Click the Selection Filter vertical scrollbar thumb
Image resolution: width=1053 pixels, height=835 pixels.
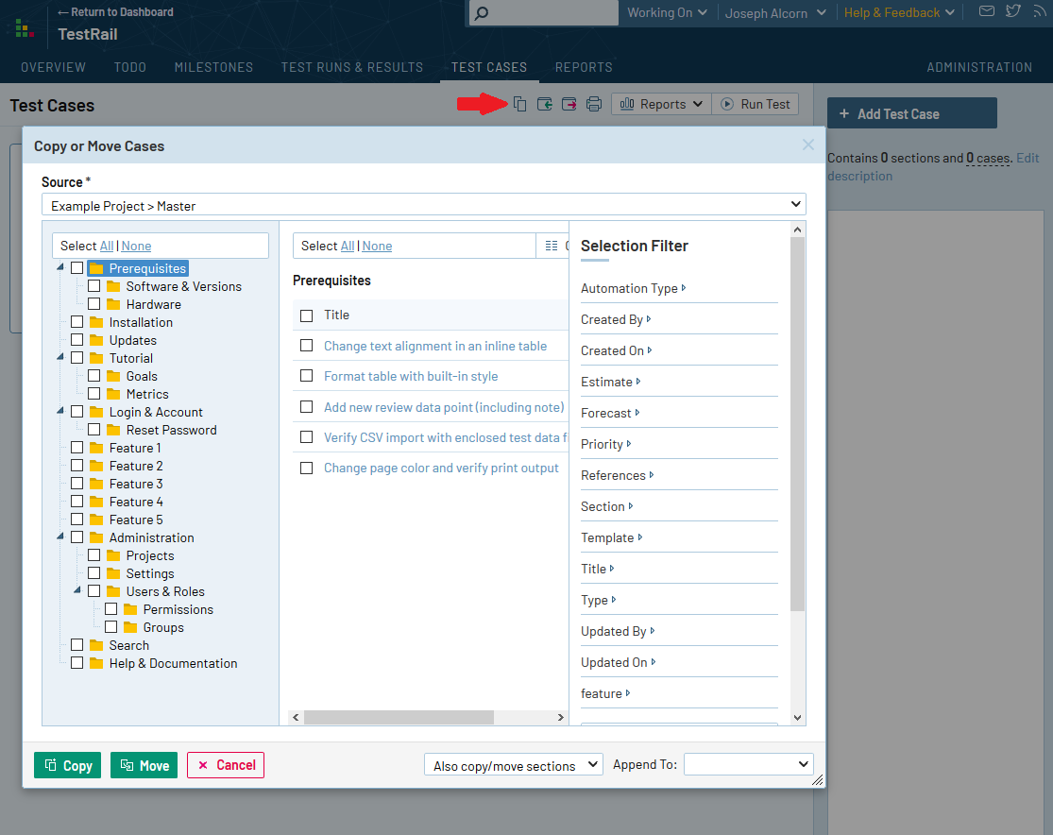coord(797,424)
